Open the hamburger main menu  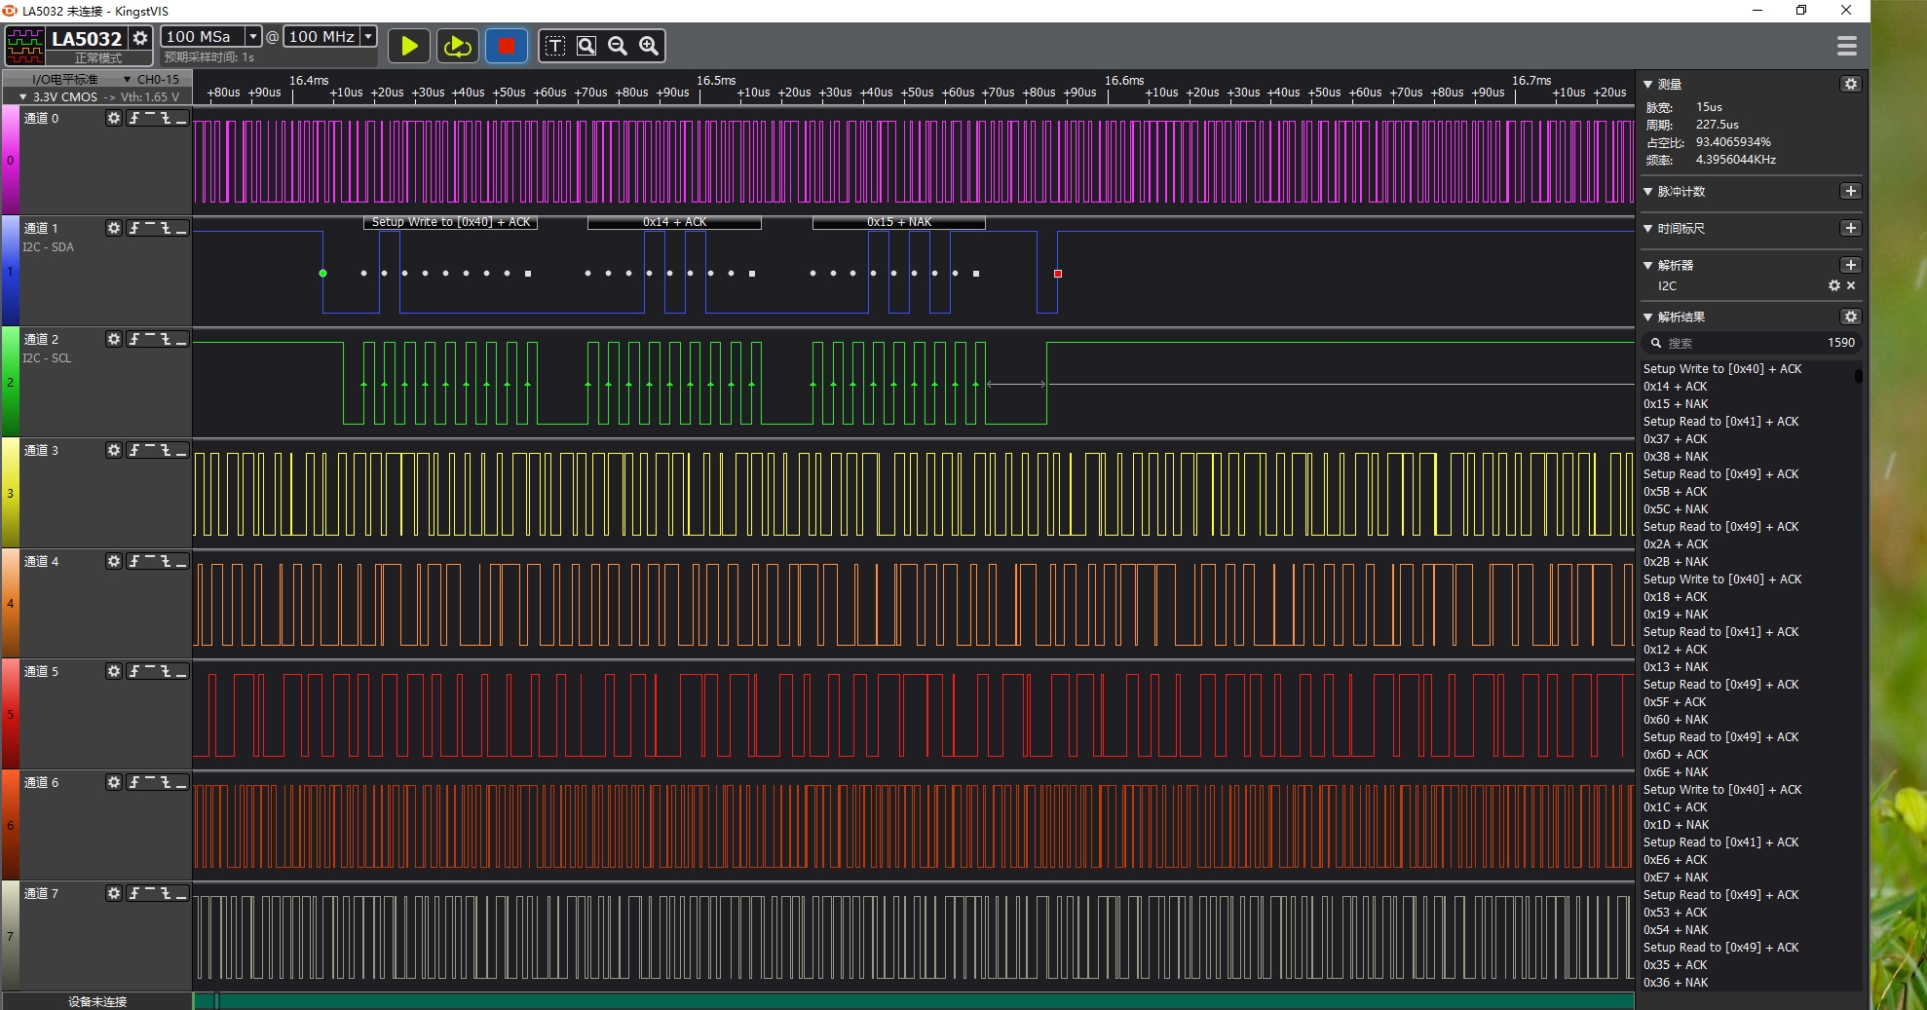coord(1846,46)
